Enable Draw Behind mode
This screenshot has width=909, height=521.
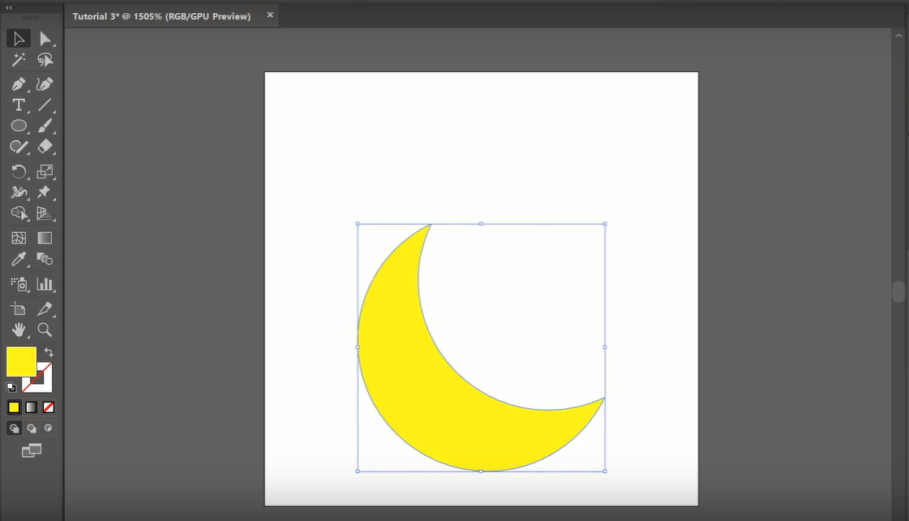[32, 428]
